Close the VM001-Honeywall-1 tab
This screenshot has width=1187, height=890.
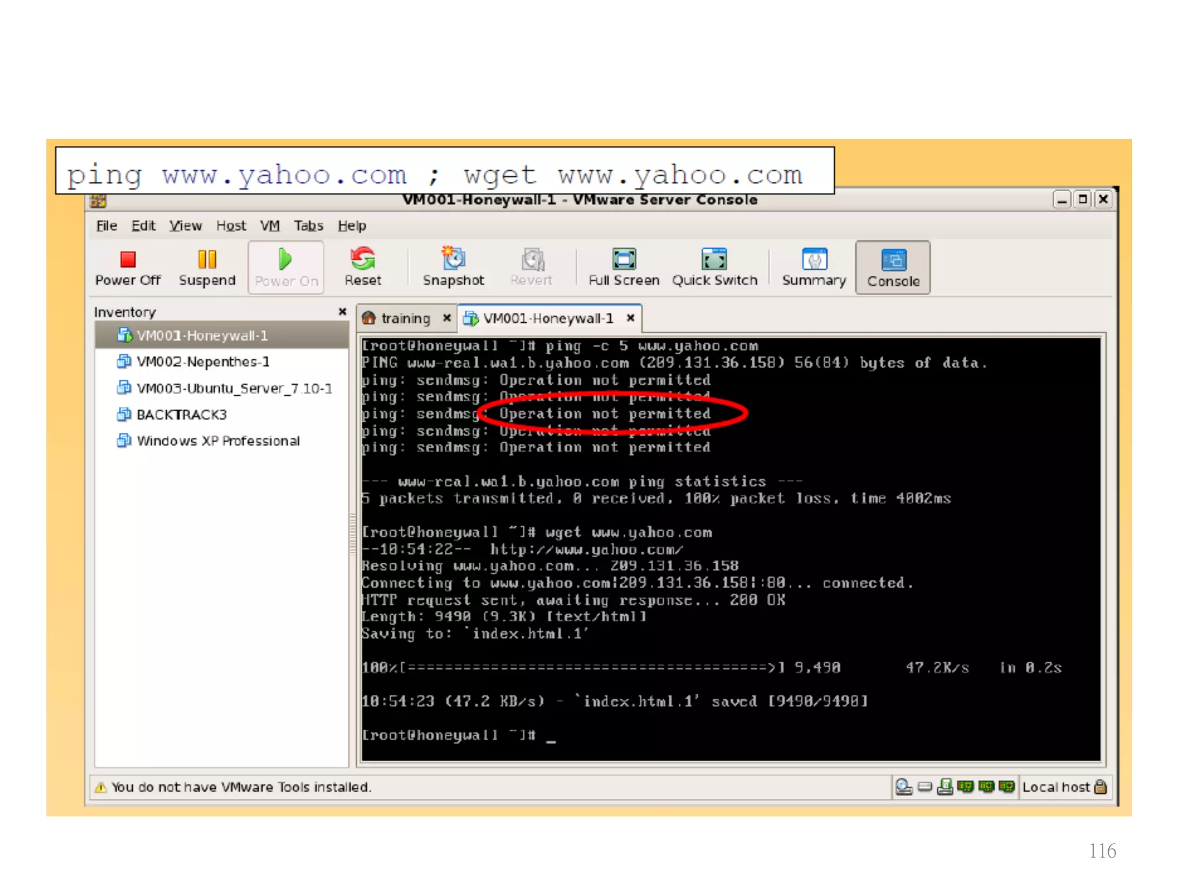(631, 318)
